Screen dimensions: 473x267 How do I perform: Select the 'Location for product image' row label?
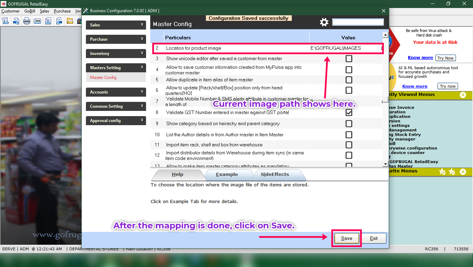[194, 48]
